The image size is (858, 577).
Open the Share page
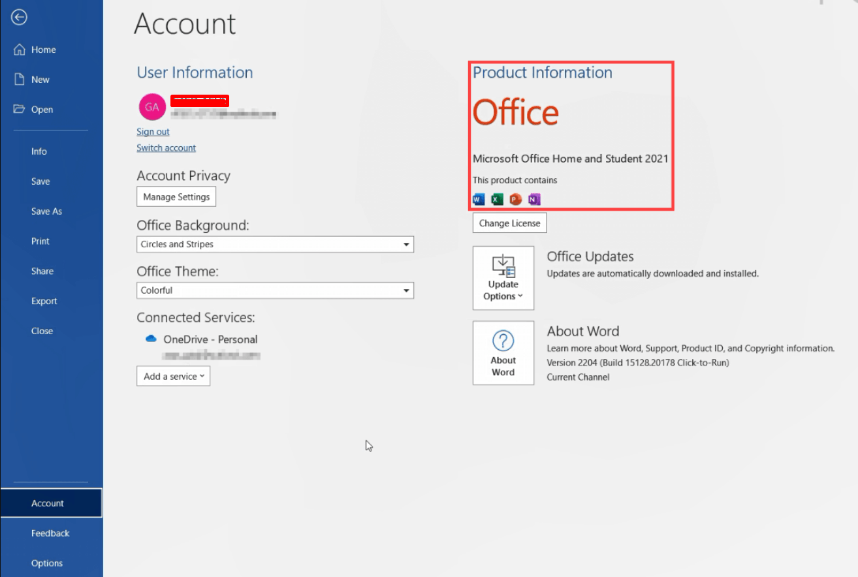[x=42, y=271]
